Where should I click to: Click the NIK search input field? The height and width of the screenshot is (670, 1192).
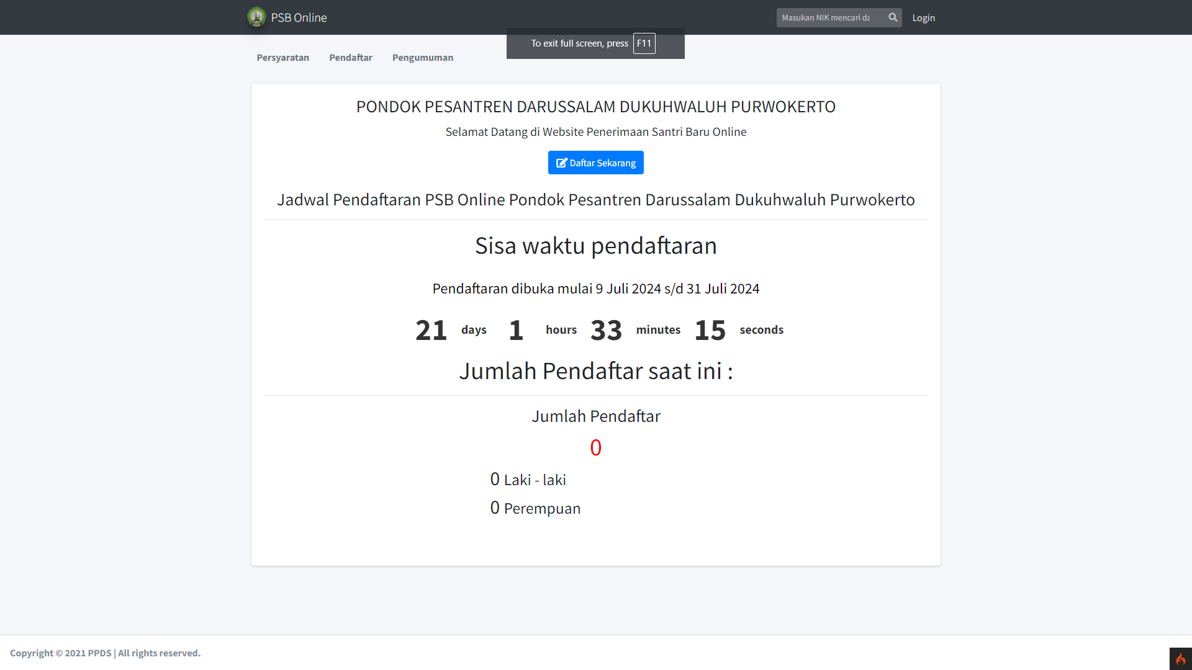pos(832,17)
